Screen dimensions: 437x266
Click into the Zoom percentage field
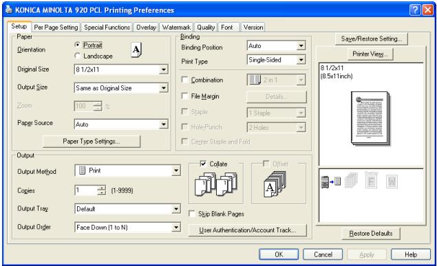pos(84,106)
